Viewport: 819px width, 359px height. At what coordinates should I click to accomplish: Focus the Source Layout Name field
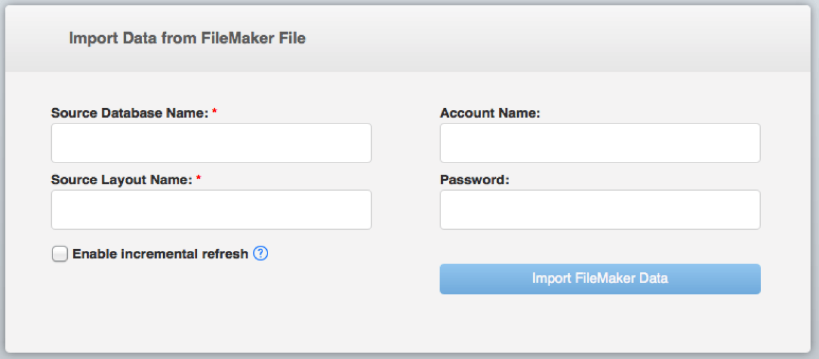pos(211,209)
